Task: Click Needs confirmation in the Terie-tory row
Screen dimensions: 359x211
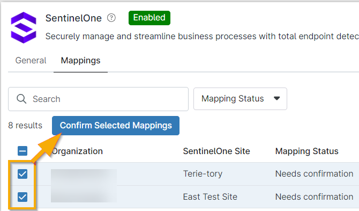Action: pyautogui.click(x=314, y=174)
